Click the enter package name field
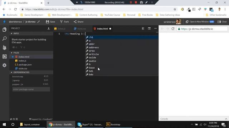Image resolution: width=229 pixels, height=128 pixels. tap(31, 89)
